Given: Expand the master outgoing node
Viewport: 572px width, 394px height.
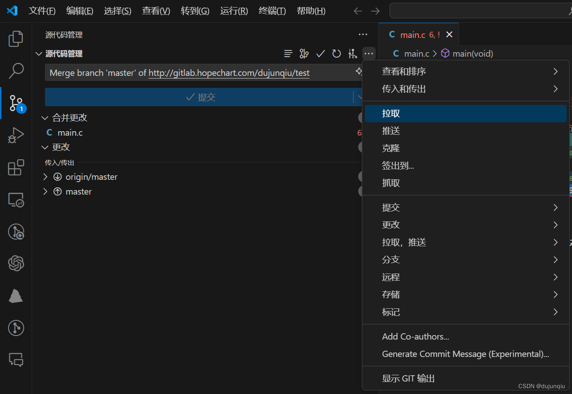Looking at the screenshot, I should click(x=45, y=191).
